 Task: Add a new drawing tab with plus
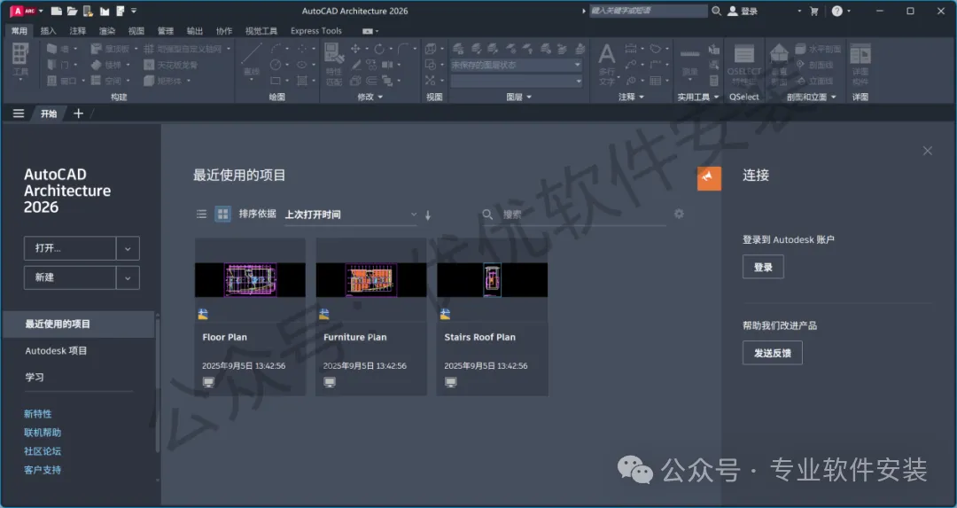tap(78, 113)
